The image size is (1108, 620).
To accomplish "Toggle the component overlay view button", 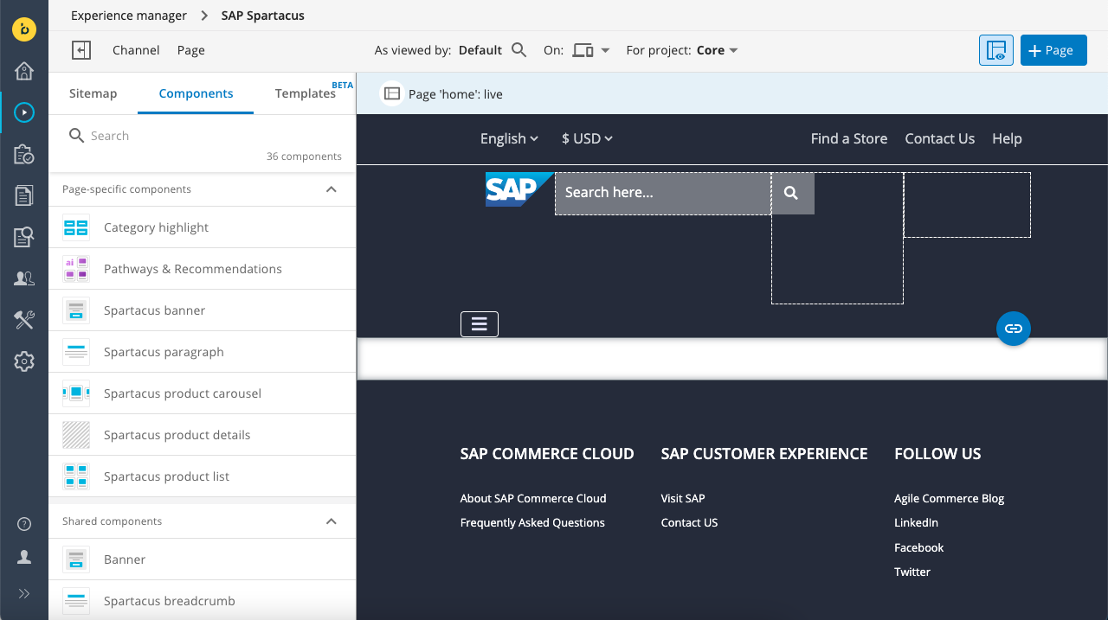I will point(996,50).
